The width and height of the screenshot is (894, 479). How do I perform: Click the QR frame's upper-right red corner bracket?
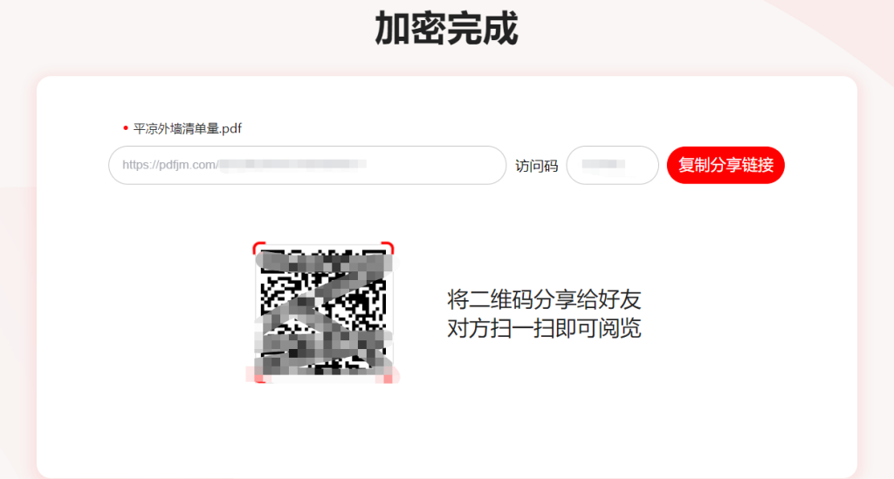pyautogui.click(x=389, y=247)
